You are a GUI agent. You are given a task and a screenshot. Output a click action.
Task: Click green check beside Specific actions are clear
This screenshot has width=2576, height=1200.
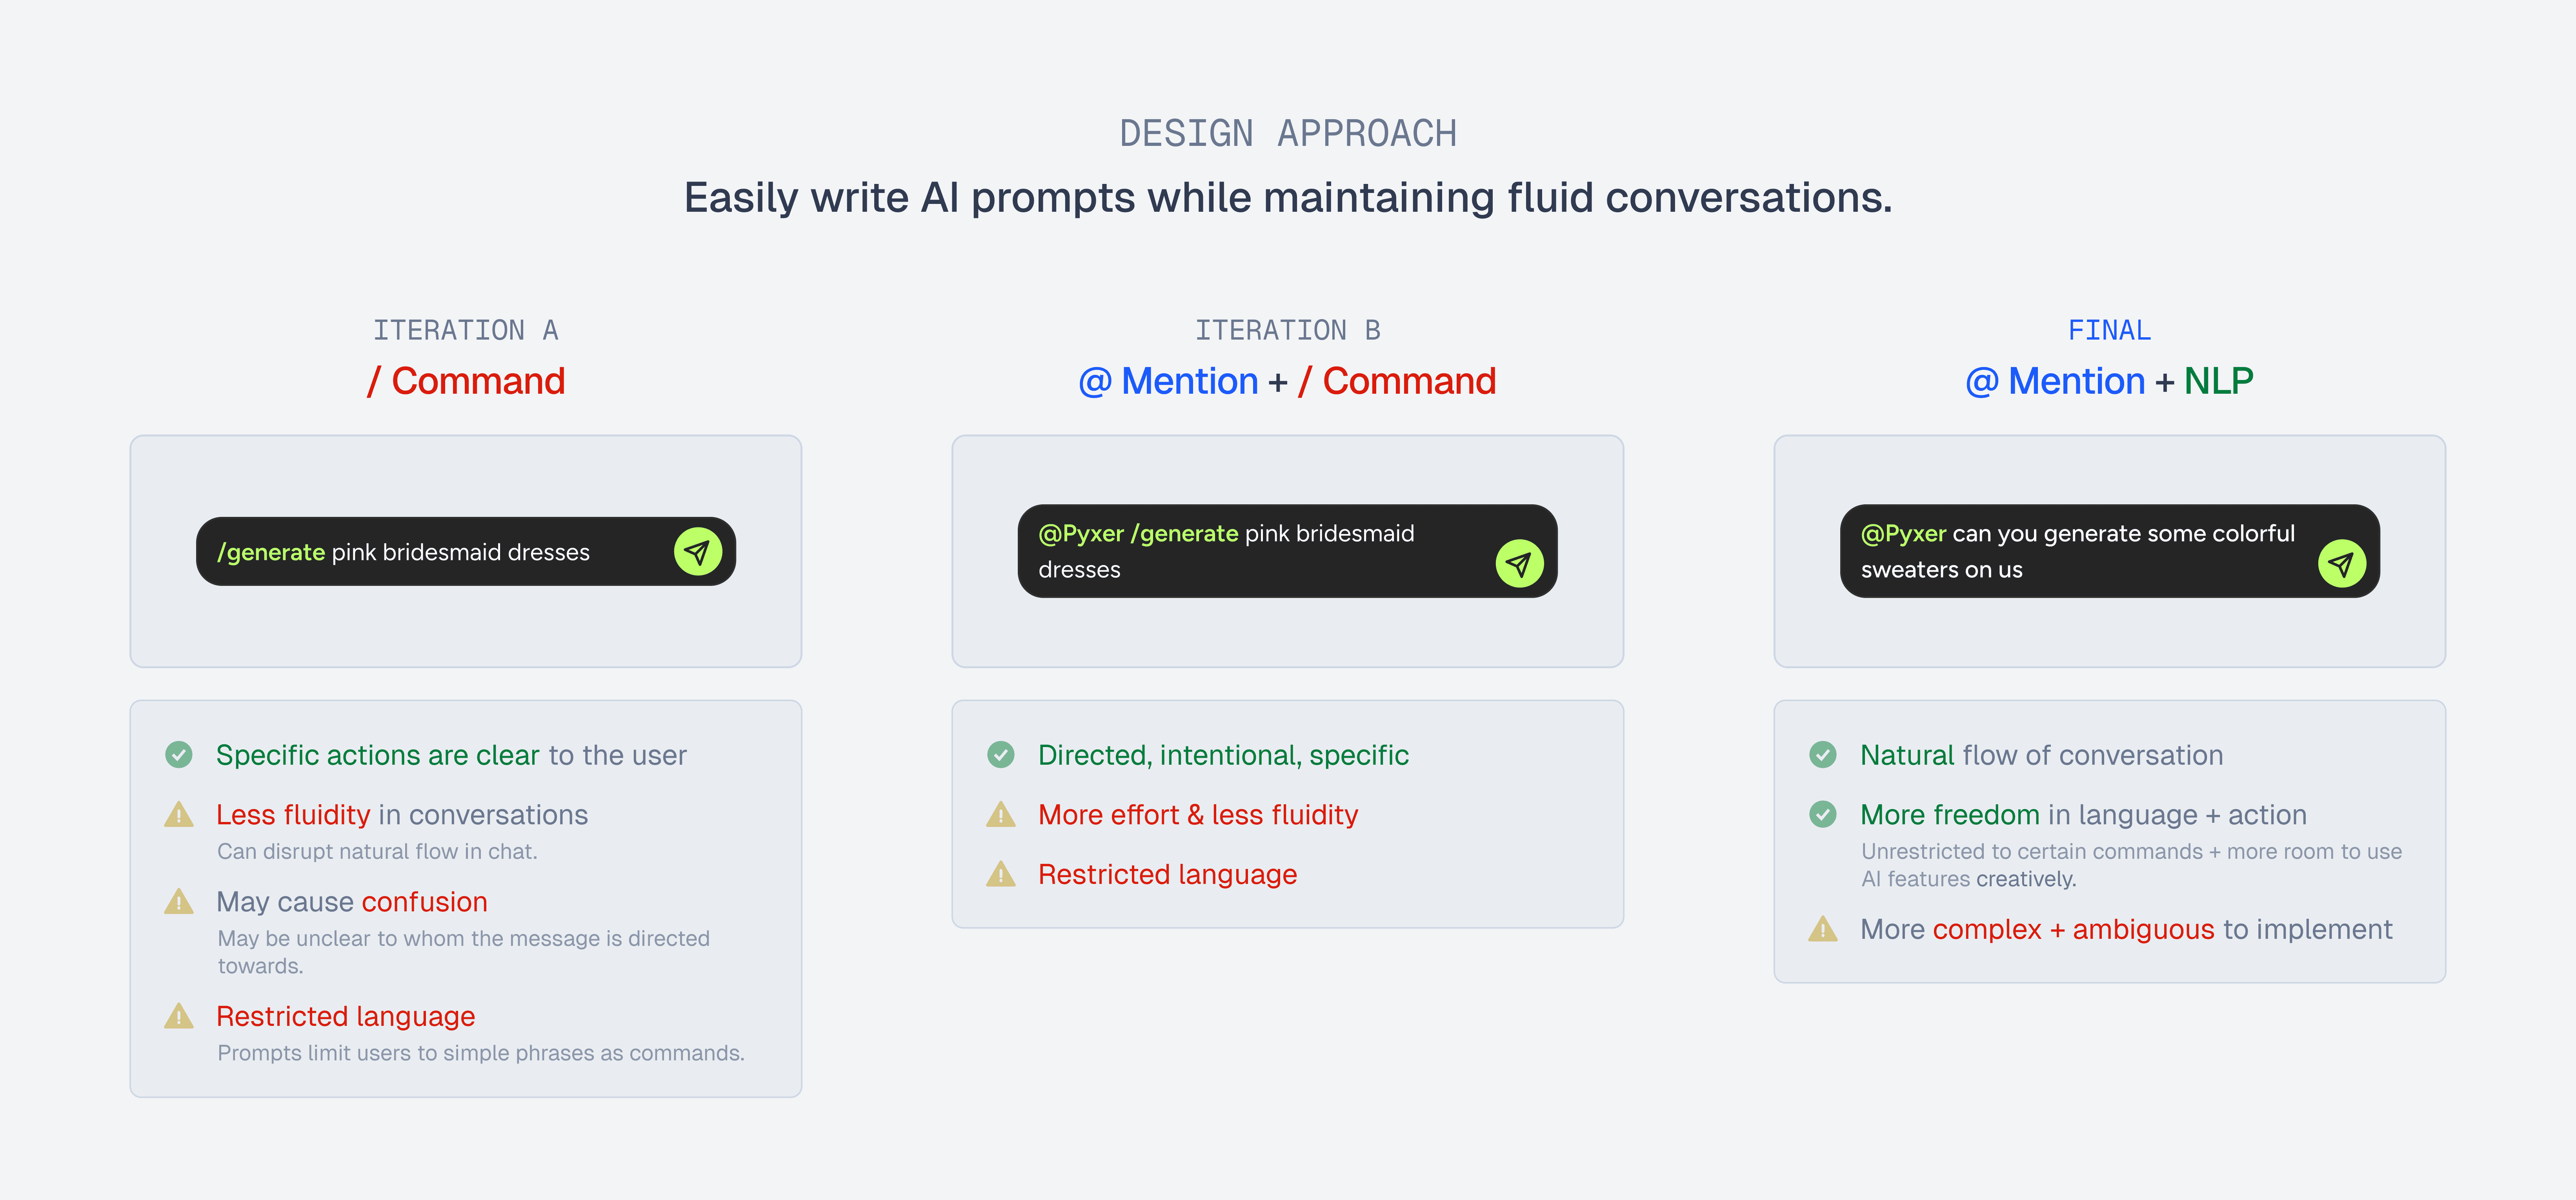point(179,755)
